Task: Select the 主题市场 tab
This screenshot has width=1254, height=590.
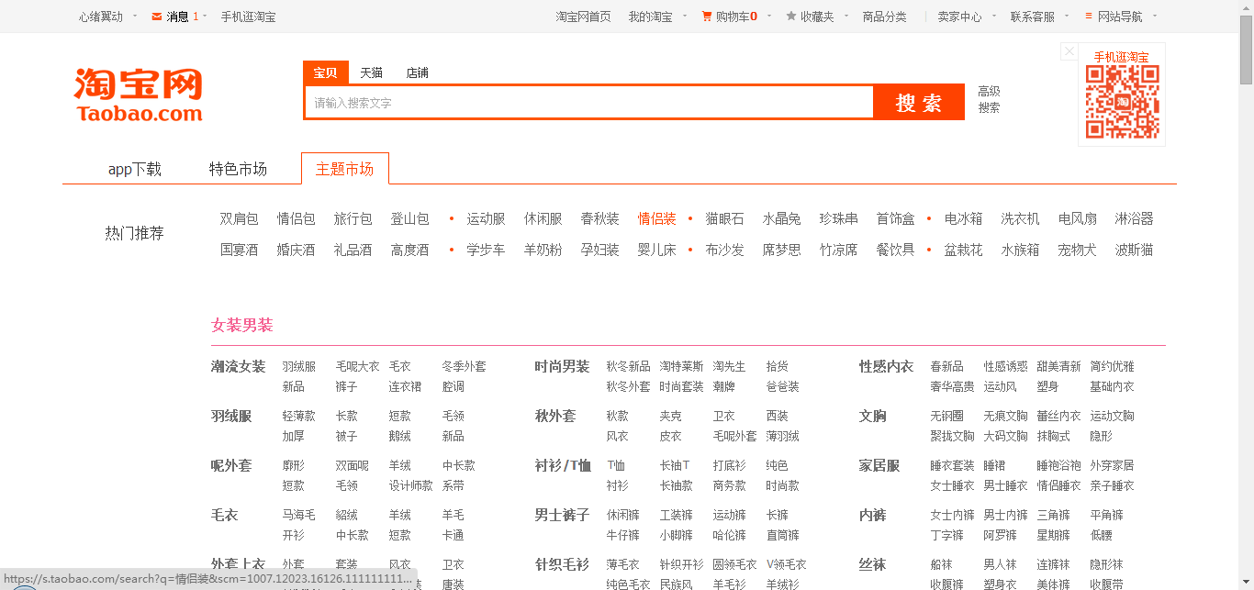Action: [344, 169]
